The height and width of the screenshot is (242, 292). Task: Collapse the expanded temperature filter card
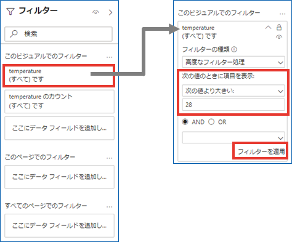click(268, 27)
